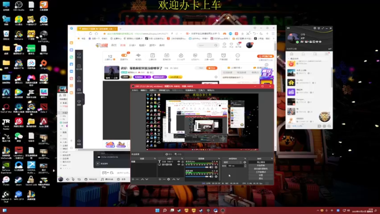Pop out the OBS audio mixer dock
Image resolution: width=380 pixels, height=214 pixels.
point(219,159)
